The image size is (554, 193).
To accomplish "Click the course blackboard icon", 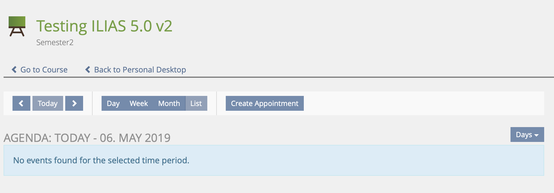I will coord(17,26).
